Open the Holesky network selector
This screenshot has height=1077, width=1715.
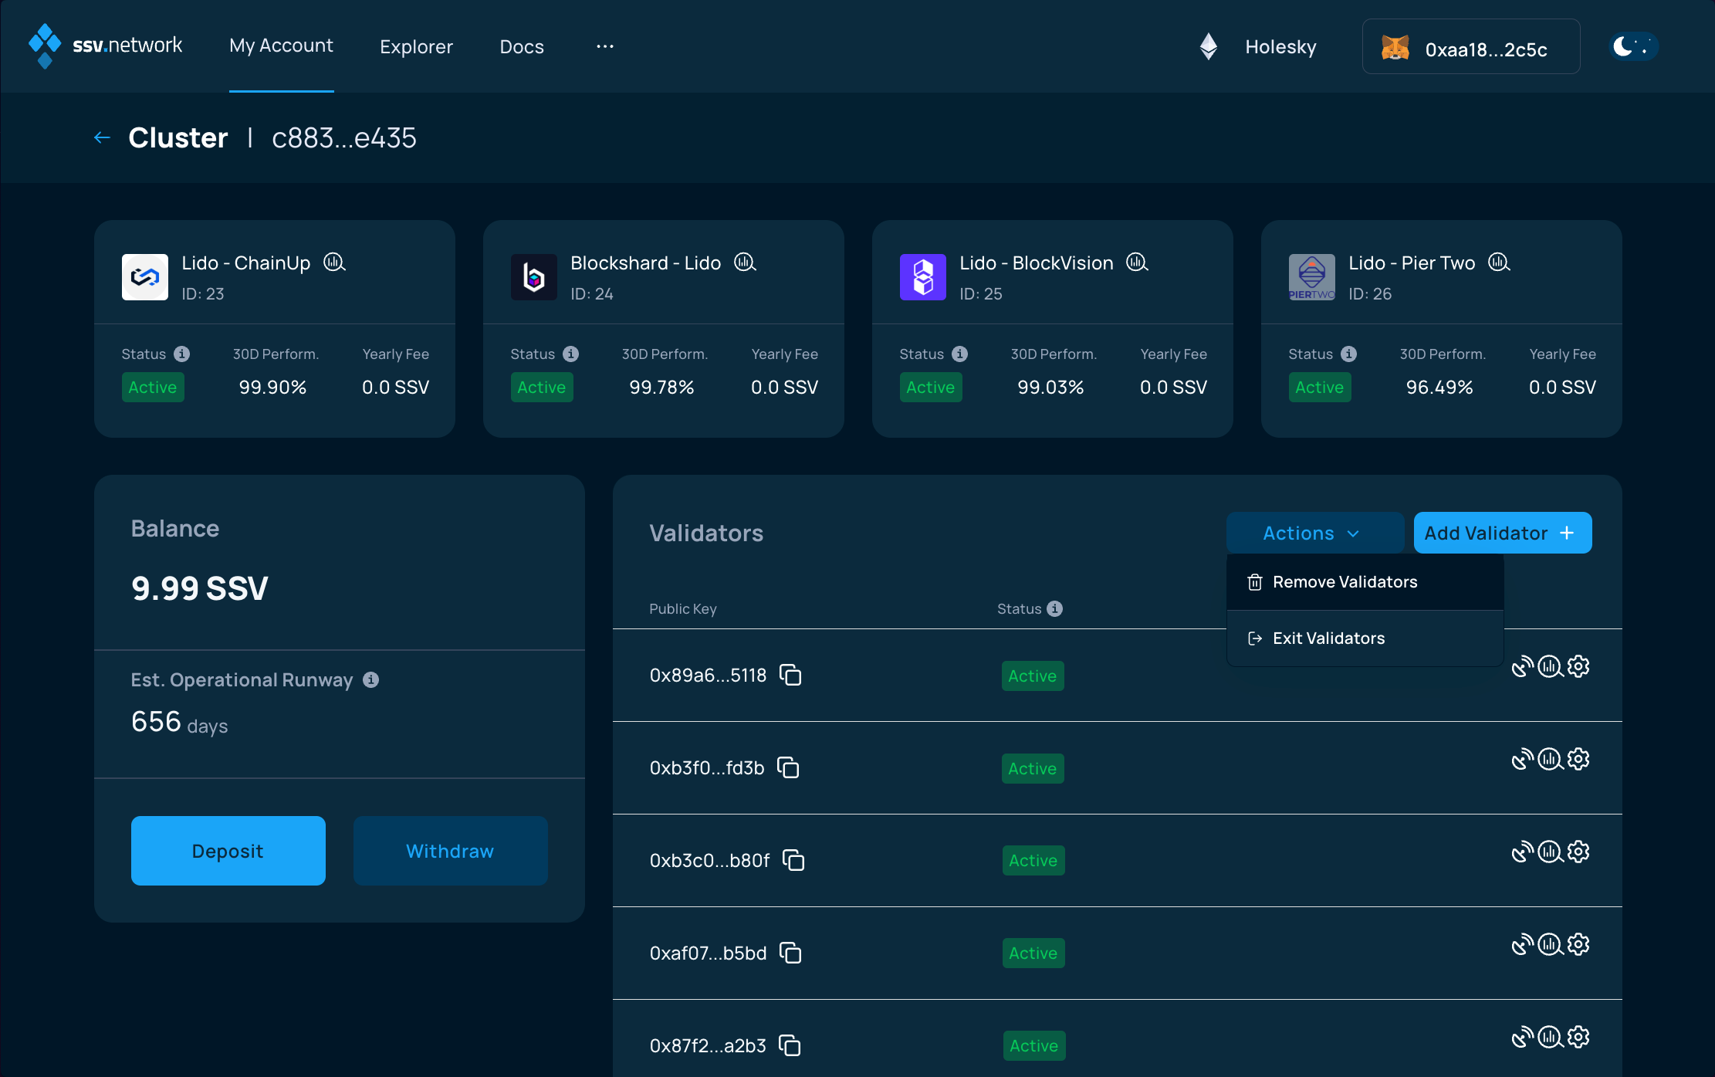point(1258,46)
